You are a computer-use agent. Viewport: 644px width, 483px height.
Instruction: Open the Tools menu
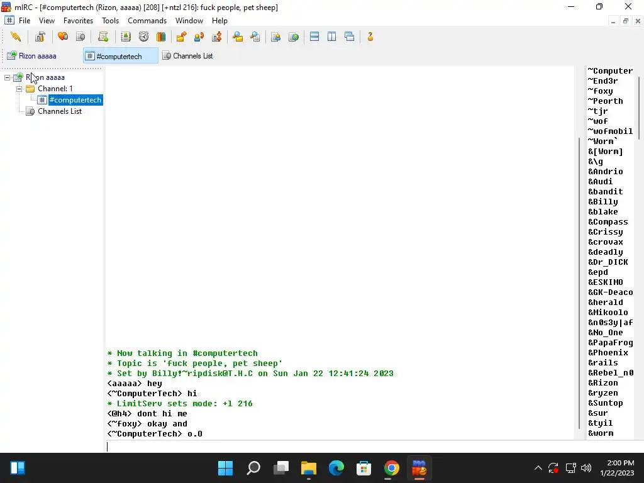pyautogui.click(x=110, y=21)
